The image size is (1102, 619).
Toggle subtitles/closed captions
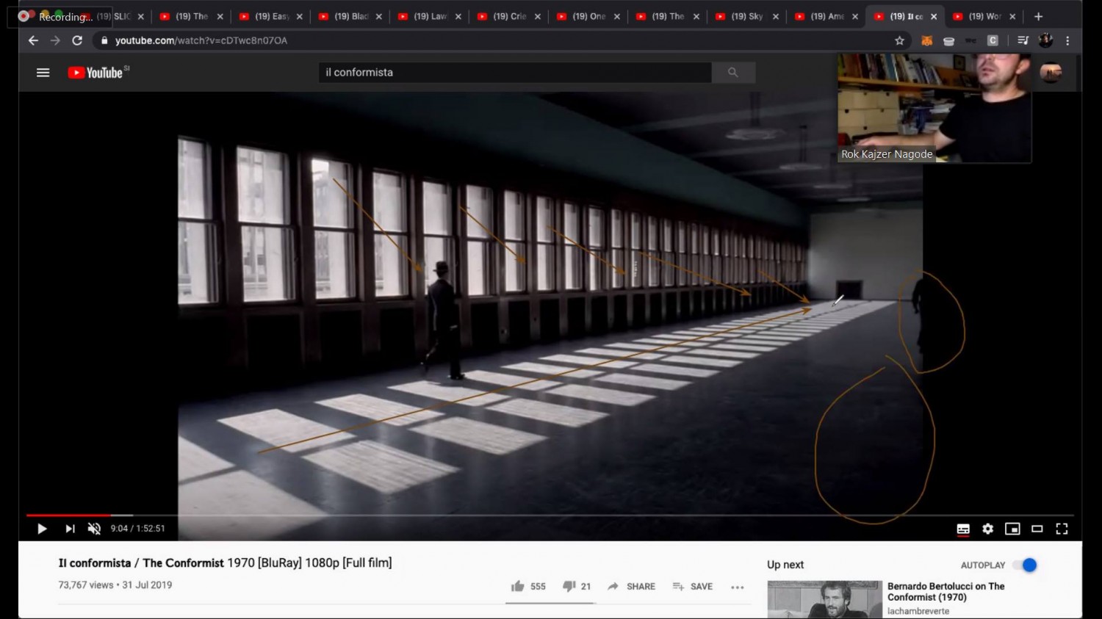tap(963, 529)
